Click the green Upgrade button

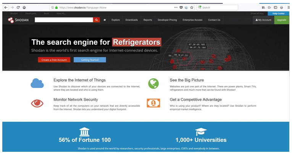pyautogui.click(x=282, y=20)
